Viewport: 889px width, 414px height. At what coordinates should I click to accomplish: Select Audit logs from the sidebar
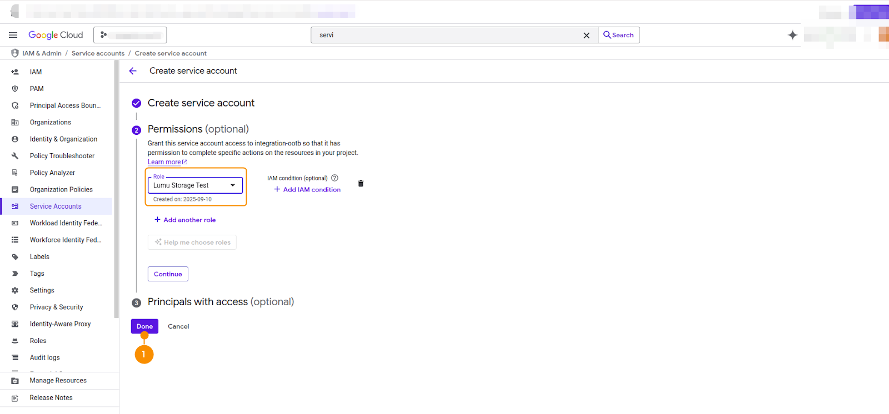point(44,357)
